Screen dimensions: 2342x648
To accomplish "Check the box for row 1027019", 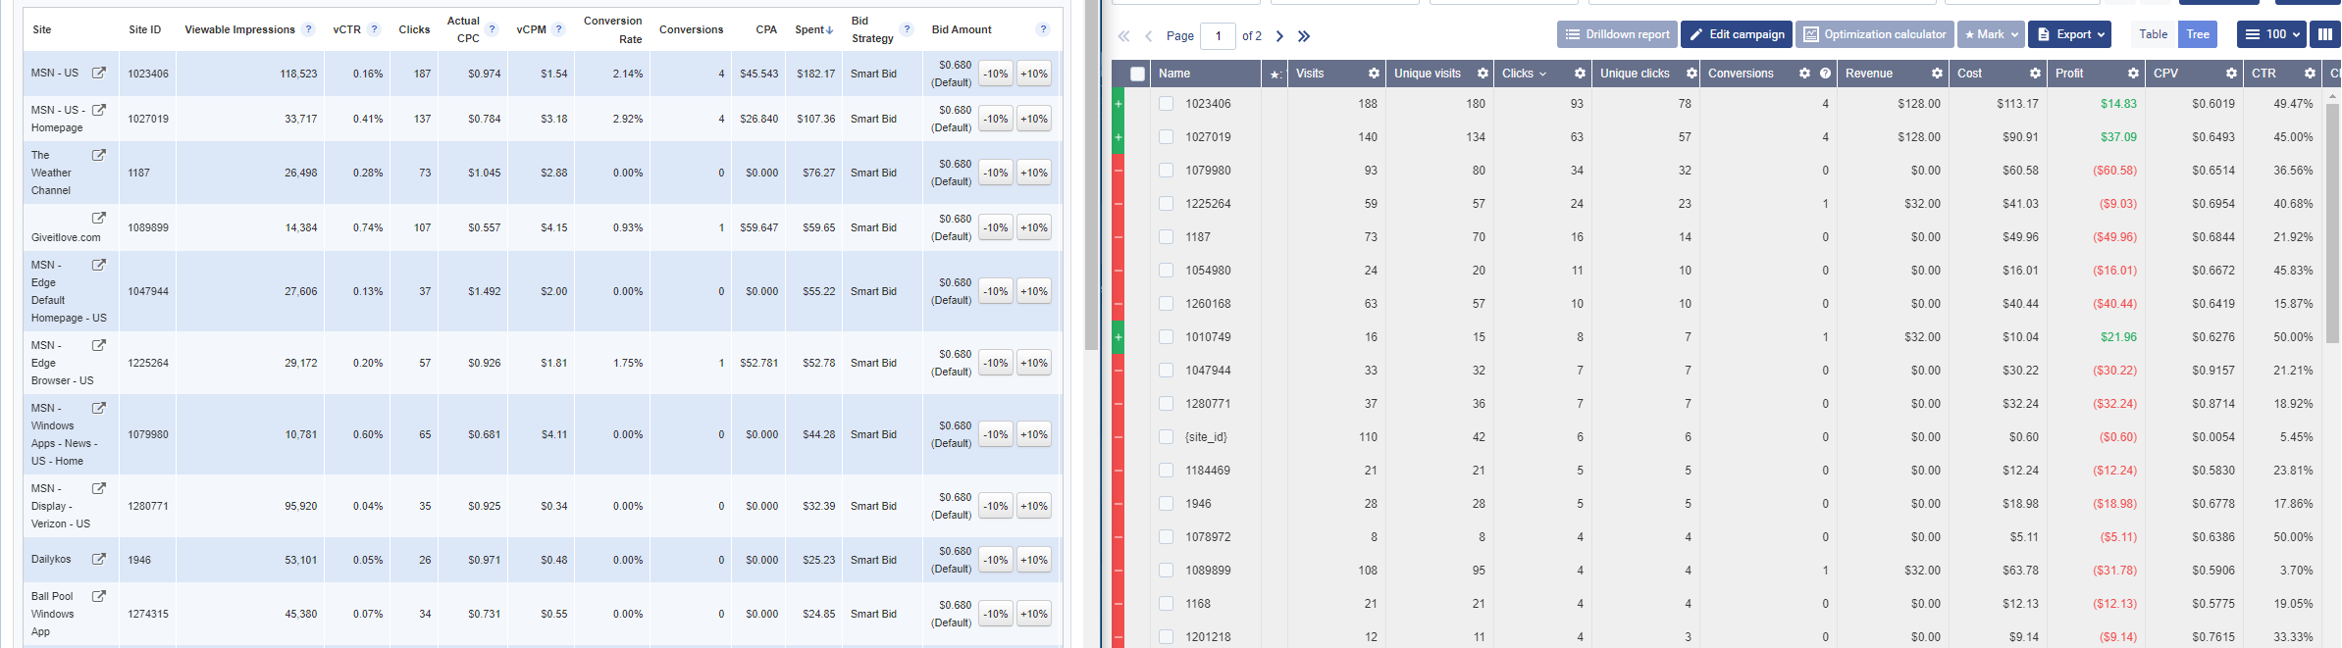I will tap(1166, 136).
